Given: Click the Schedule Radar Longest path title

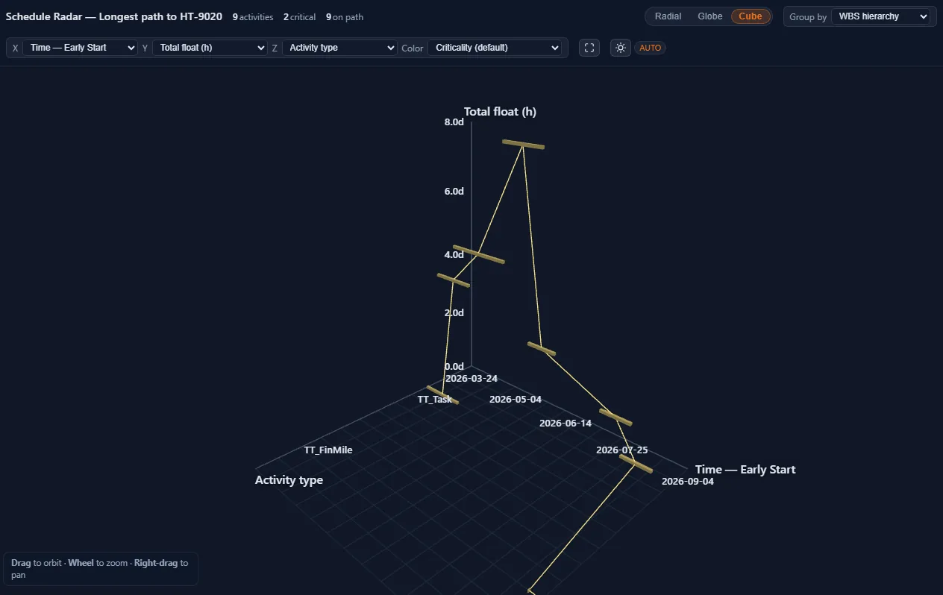Looking at the screenshot, I should 114,16.
